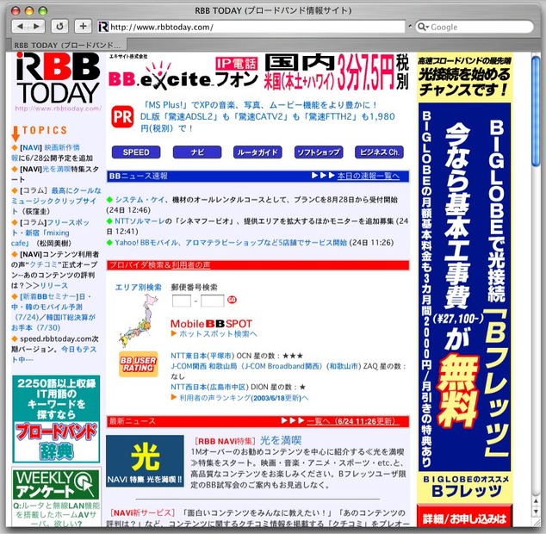
Task: Open the リリース link in topics
Action: 53,286
